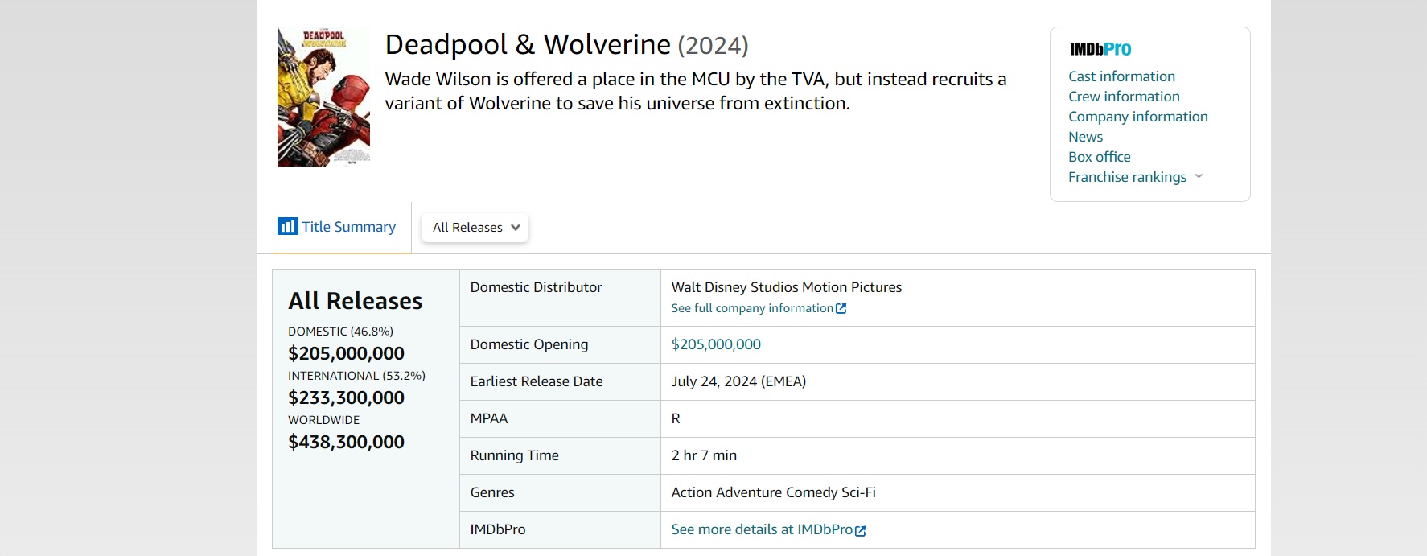Click the Domestic Distributor row label
The height and width of the screenshot is (556, 1427).
coord(536,287)
